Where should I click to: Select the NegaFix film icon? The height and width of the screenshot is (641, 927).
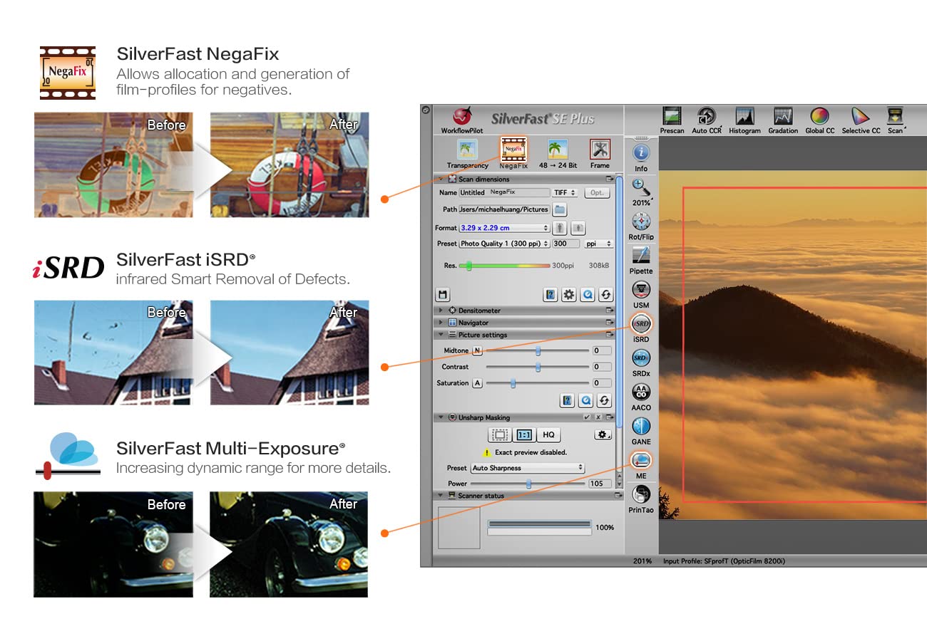[513, 150]
